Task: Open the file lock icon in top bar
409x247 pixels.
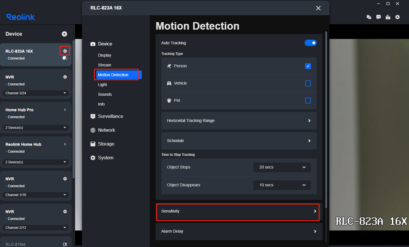Action: click(369, 17)
